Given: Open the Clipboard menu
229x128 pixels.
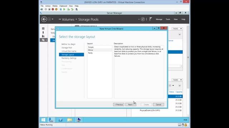Looking at the screenshot, I should pos(63,6).
